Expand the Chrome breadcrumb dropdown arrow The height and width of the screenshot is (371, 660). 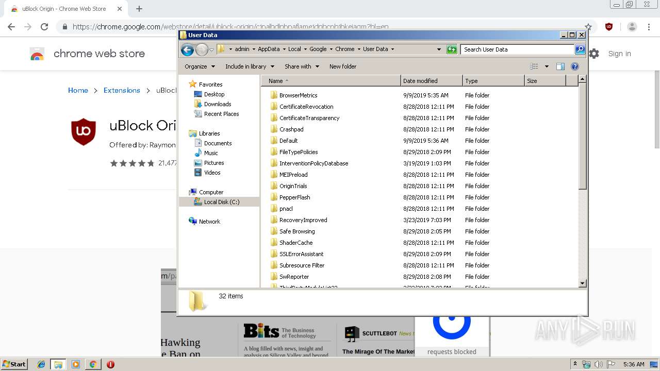(359, 49)
